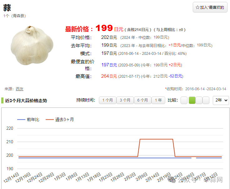
Task: Open the blue 197日元 lowest price link
Action: click(109, 65)
